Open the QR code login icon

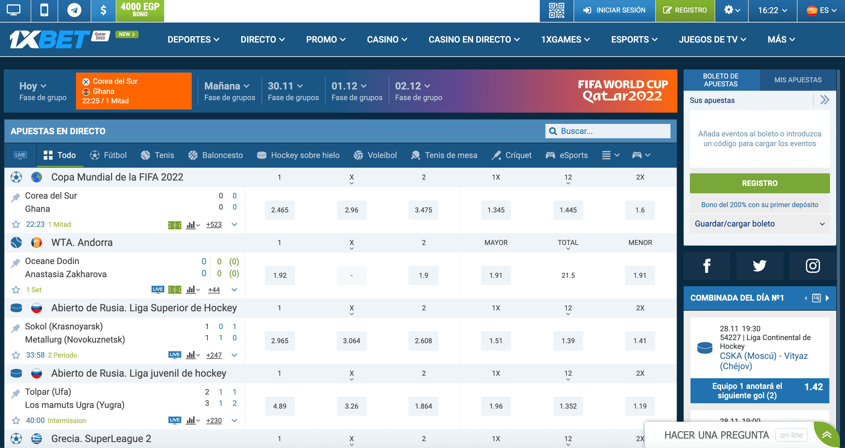(557, 11)
